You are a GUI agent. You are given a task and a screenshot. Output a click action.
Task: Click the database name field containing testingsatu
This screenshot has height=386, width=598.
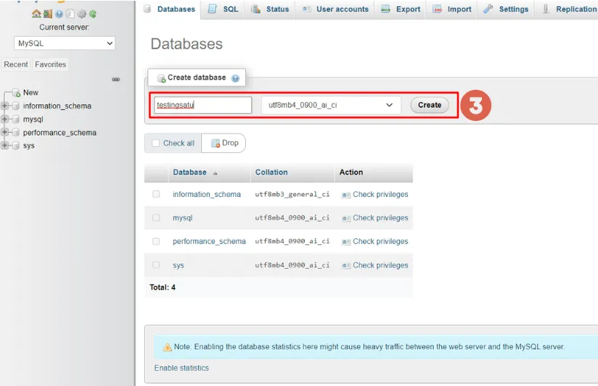[x=203, y=105]
